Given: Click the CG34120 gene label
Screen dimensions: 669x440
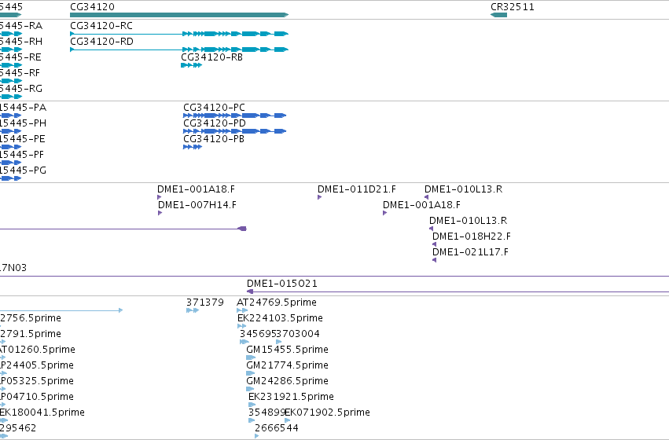Looking at the screenshot, I should [92, 7].
